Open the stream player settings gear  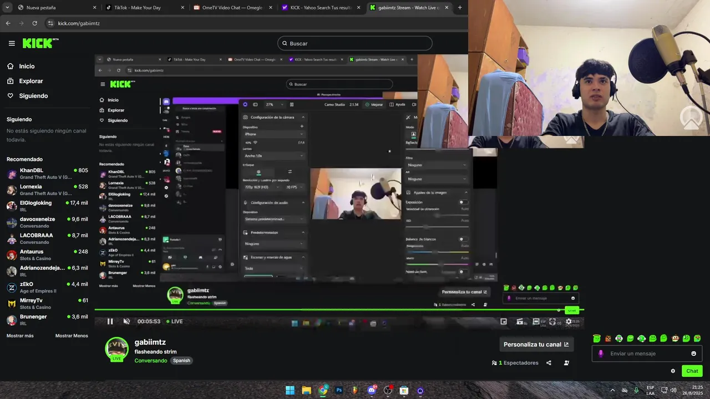click(x=568, y=321)
